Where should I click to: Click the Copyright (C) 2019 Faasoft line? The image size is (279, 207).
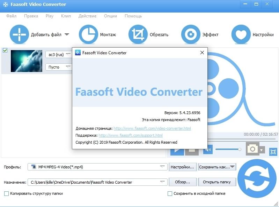[x=126, y=142]
